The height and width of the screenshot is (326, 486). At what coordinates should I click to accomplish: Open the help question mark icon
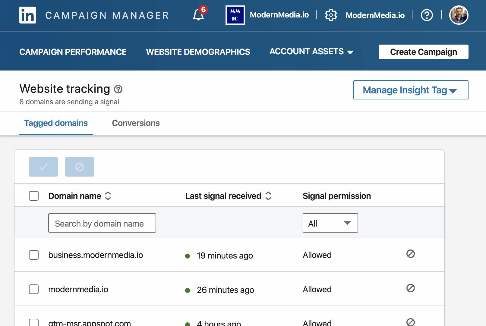pyautogui.click(x=427, y=15)
